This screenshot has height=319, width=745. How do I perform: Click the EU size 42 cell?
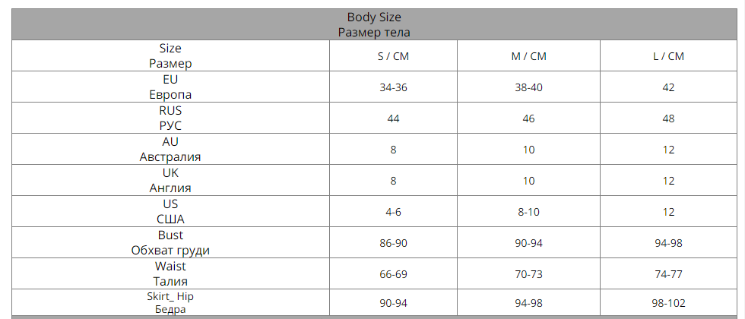668,87
